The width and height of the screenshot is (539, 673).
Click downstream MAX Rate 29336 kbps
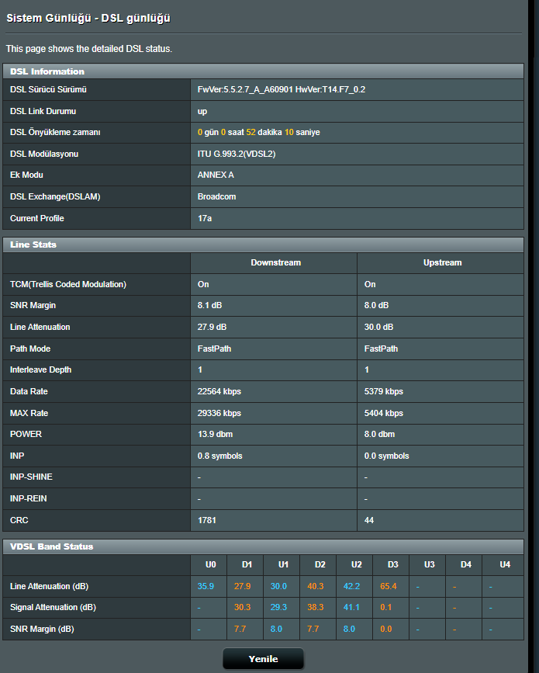(219, 413)
